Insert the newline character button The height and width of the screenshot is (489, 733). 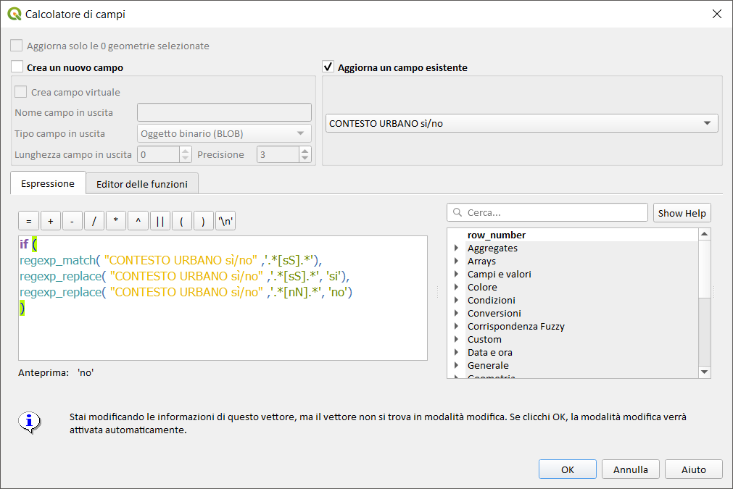(x=225, y=222)
